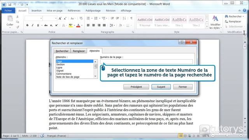Switch to the Références tab
The width and height of the screenshot is (249, 140).
click(x=74, y=10)
